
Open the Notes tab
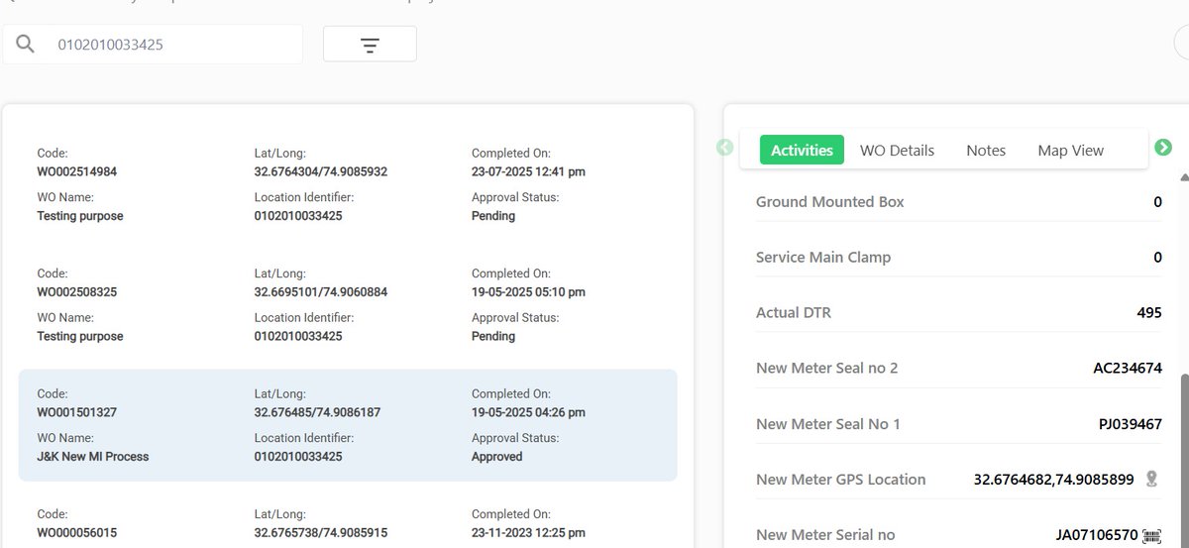coord(986,150)
